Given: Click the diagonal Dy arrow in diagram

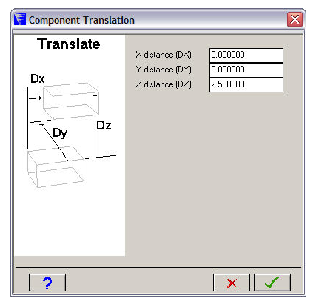Looking at the screenshot, I should 54,142.
